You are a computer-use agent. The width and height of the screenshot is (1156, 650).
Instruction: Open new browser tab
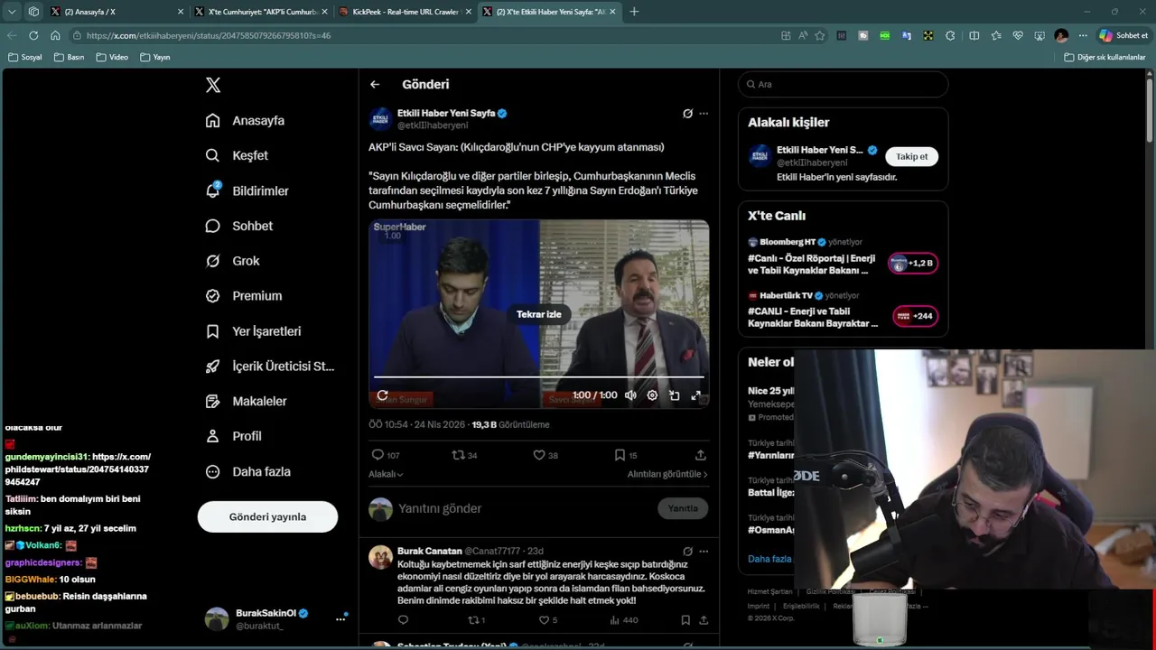click(634, 12)
